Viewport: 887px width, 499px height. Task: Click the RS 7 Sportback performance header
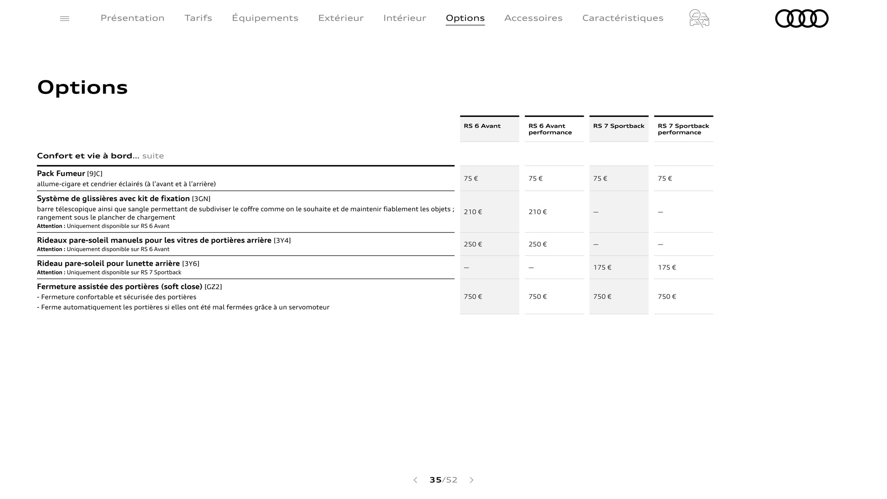(x=683, y=129)
